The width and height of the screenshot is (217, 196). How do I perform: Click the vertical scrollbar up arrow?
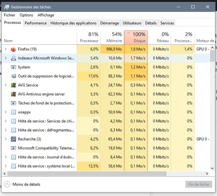point(212,48)
